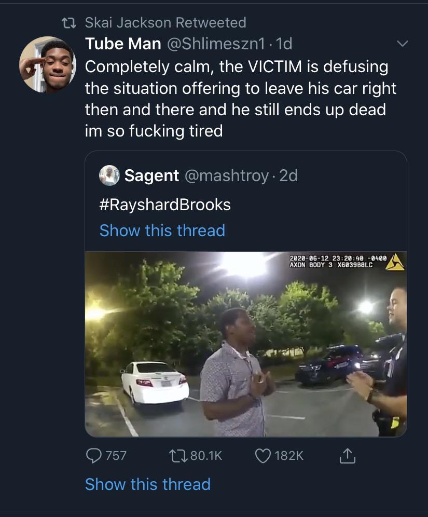428x517 pixels.
Task: Click the bottom Show this thread link
Action: point(147,484)
